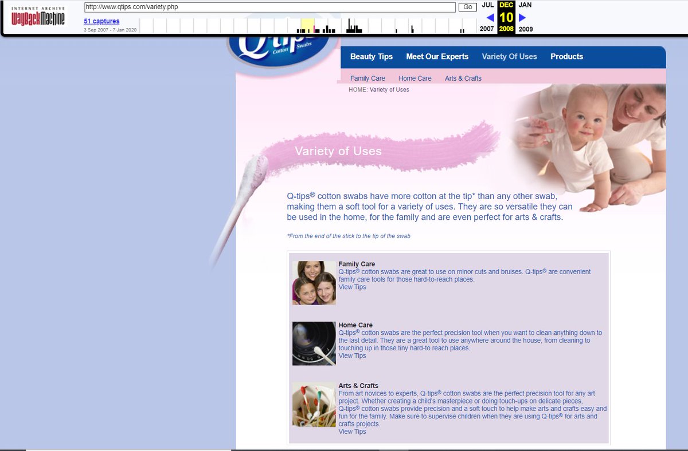Click the Wayback Machine logo
Screen dimensions: 688x451
tap(38, 18)
